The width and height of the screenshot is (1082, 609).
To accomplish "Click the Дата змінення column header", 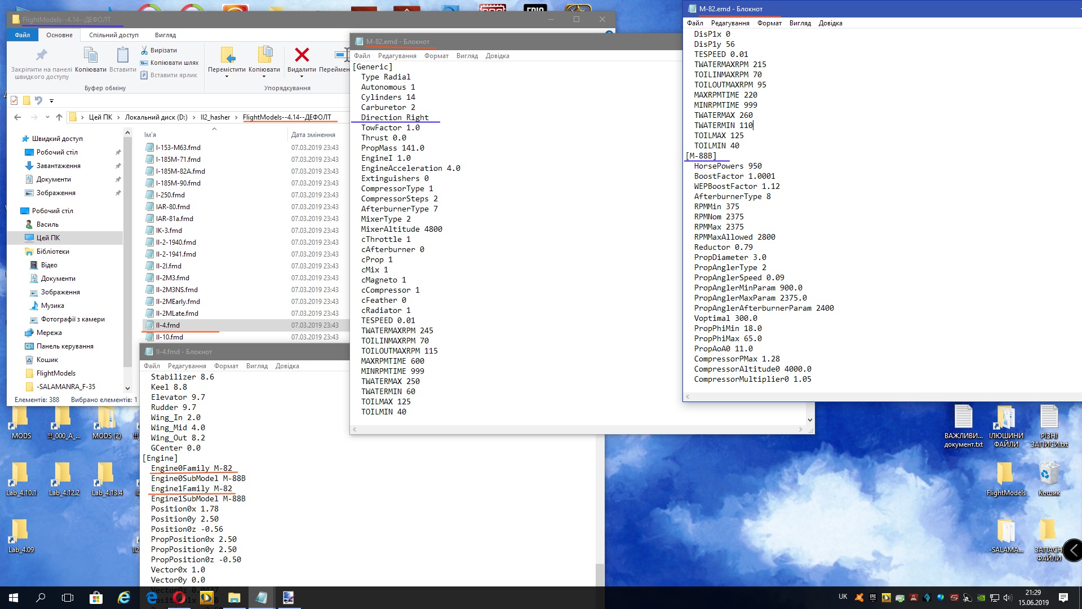I will pyautogui.click(x=313, y=135).
